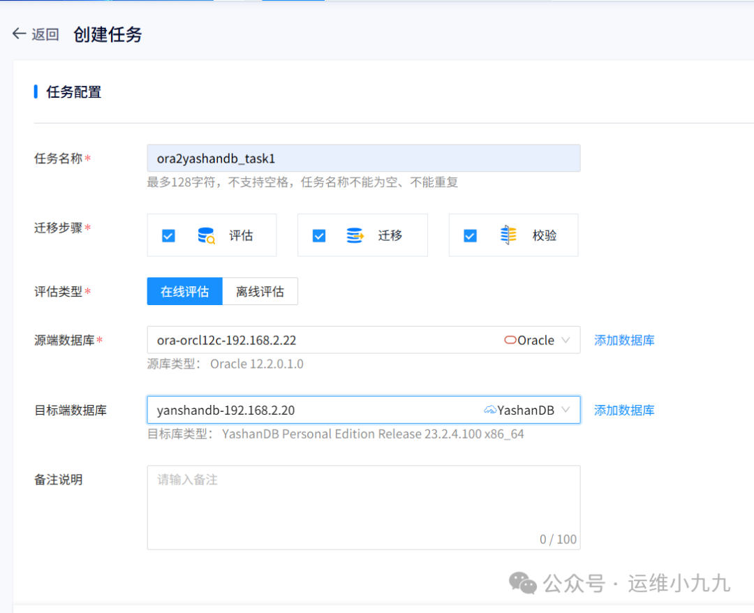Uncheck the 评估 step checkbox

click(168, 235)
